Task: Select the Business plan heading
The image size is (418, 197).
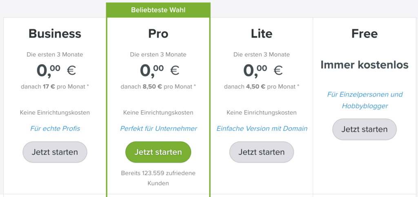Action: coord(55,34)
